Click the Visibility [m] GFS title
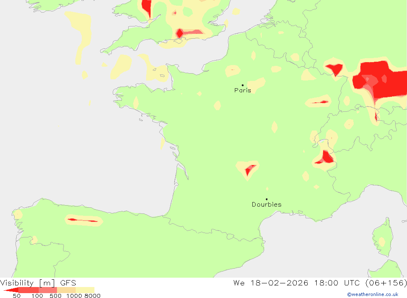The width and height of the screenshot is (407, 298). pyautogui.click(x=38, y=283)
